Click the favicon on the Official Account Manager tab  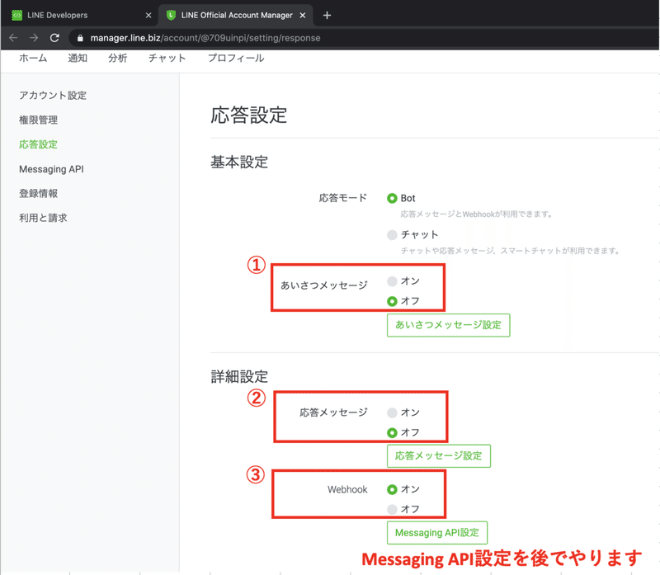pos(171,14)
